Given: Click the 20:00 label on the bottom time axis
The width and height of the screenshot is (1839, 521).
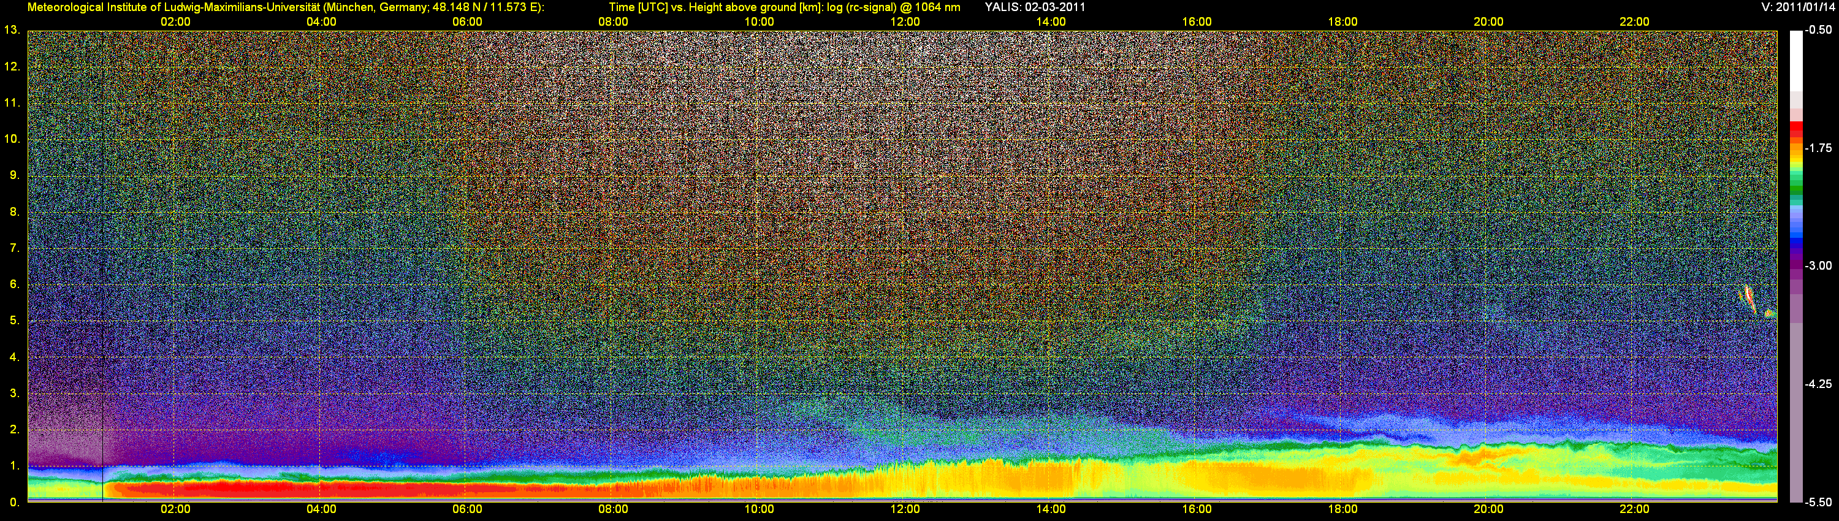Looking at the screenshot, I should [1488, 509].
